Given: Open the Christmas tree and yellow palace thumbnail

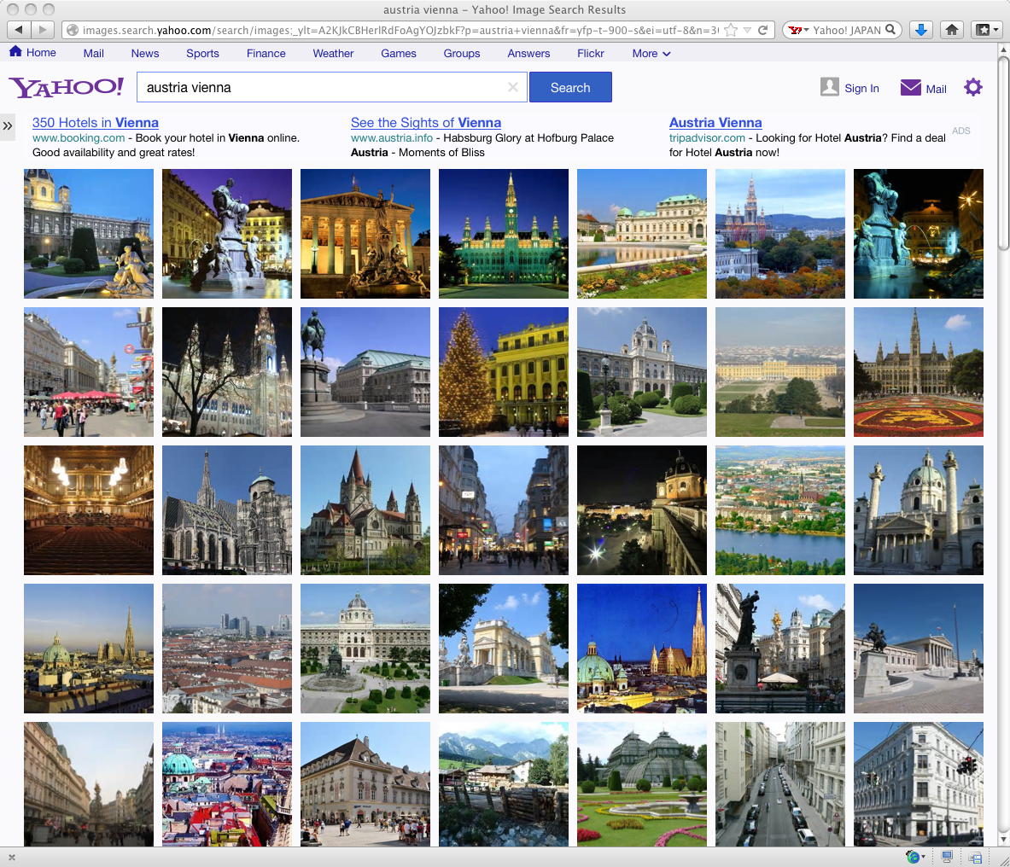Looking at the screenshot, I should click(504, 372).
